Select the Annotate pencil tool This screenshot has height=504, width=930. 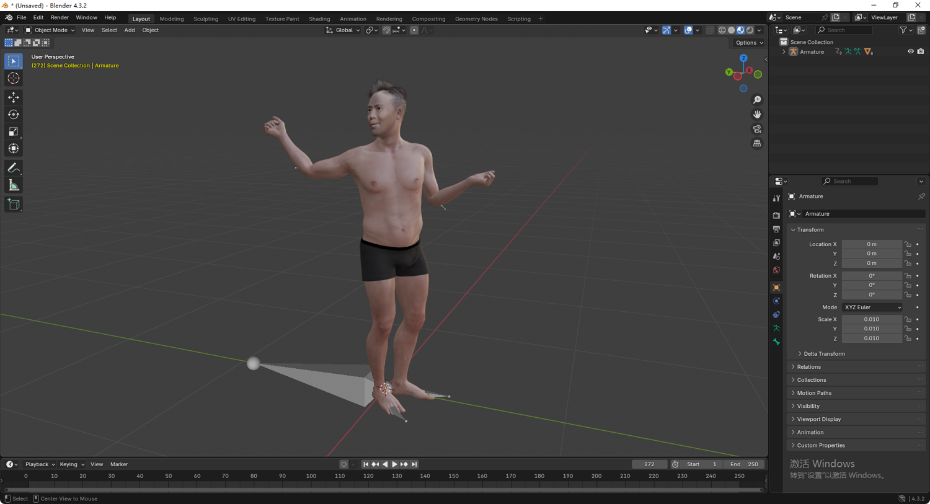click(x=13, y=168)
